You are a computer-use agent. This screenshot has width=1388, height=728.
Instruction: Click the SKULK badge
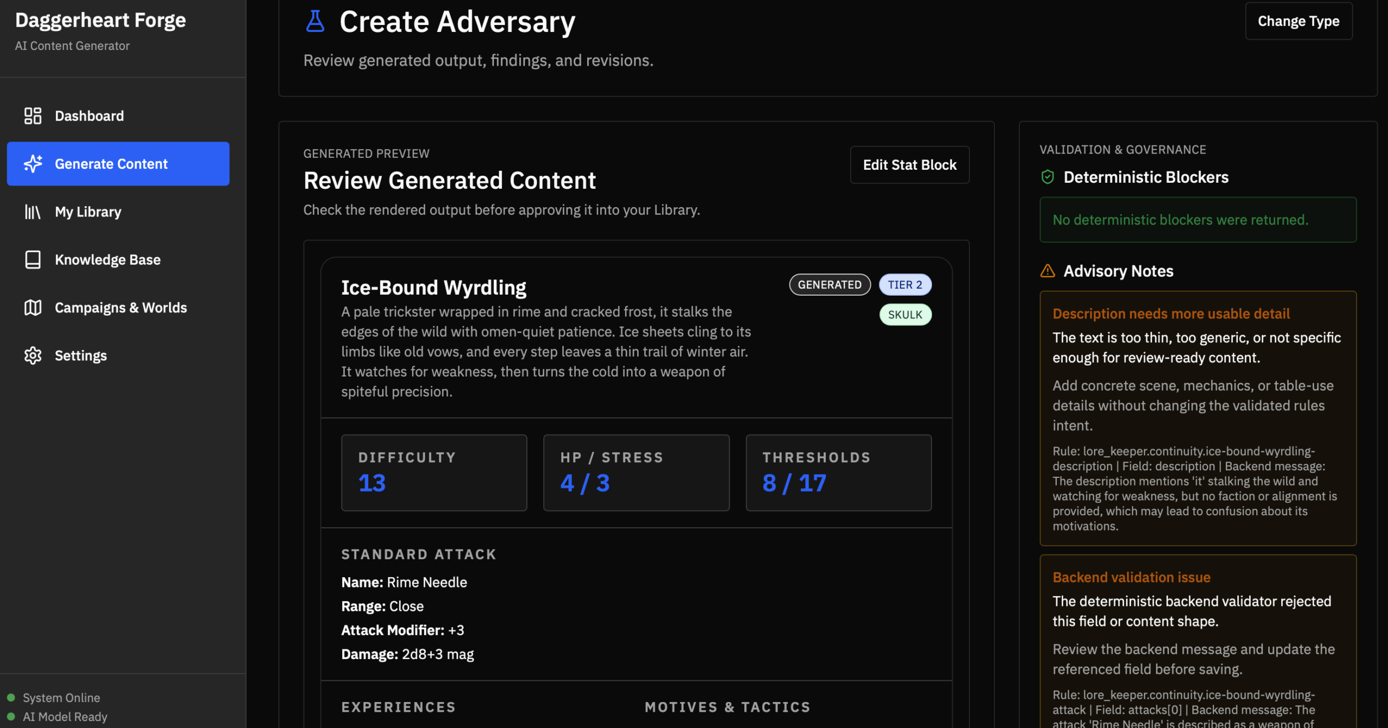pos(905,315)
